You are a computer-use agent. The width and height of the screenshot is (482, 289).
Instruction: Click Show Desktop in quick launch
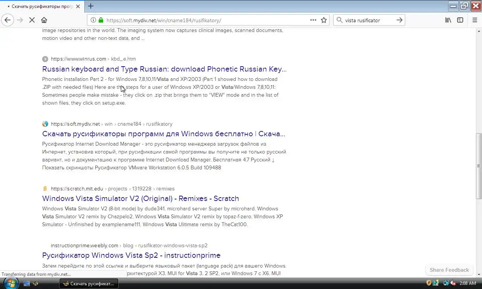(x=27, y=283)
